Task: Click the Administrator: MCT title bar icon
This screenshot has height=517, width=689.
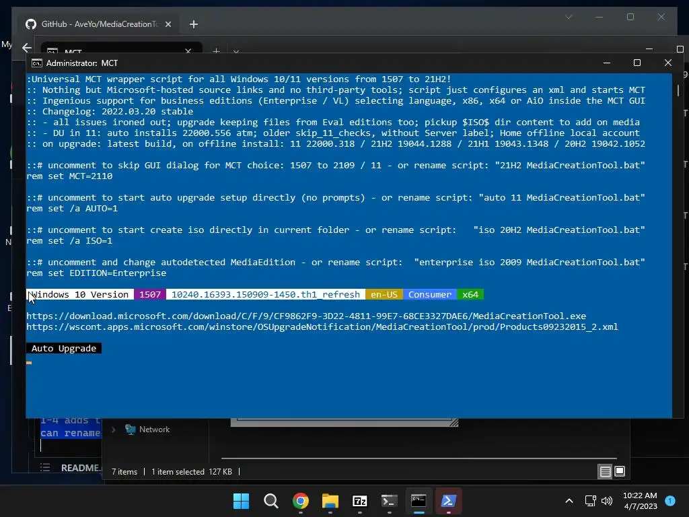Action: point(37,63)
